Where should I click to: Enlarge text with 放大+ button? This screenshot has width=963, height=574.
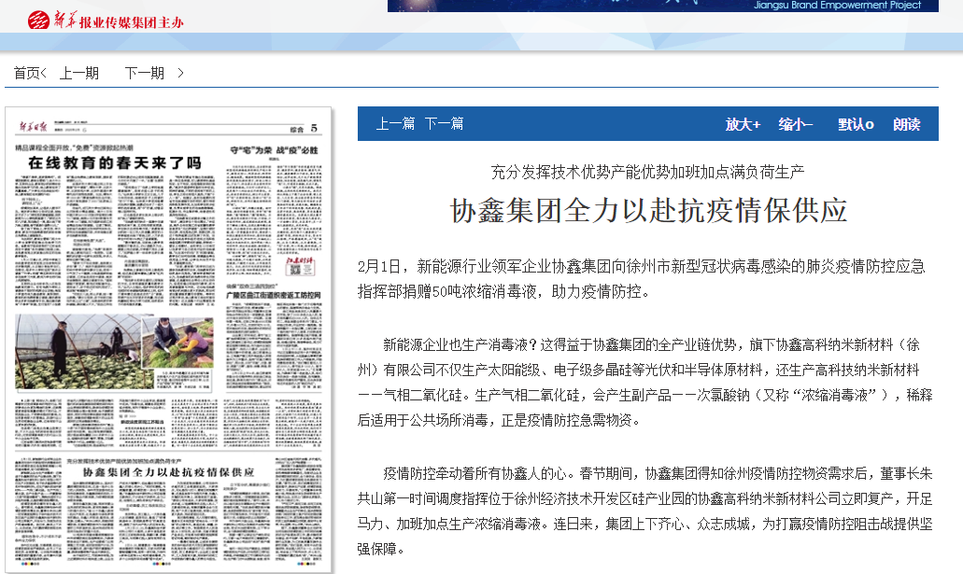point(743,124)
